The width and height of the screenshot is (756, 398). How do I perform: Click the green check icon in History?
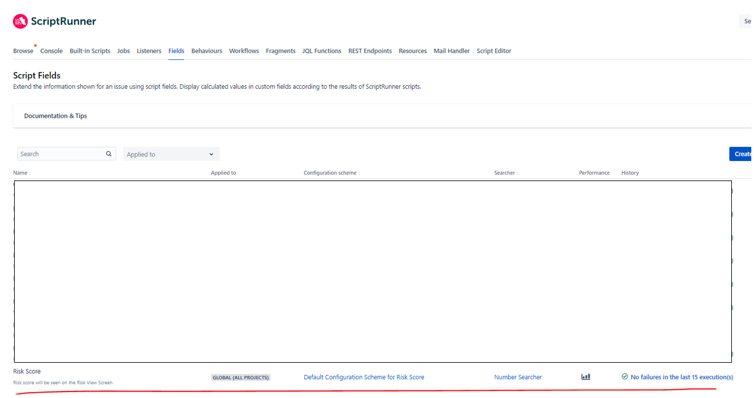pos(625,377)
